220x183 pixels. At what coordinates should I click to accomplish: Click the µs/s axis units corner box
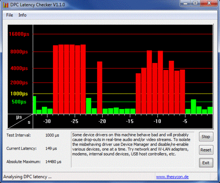20,121
